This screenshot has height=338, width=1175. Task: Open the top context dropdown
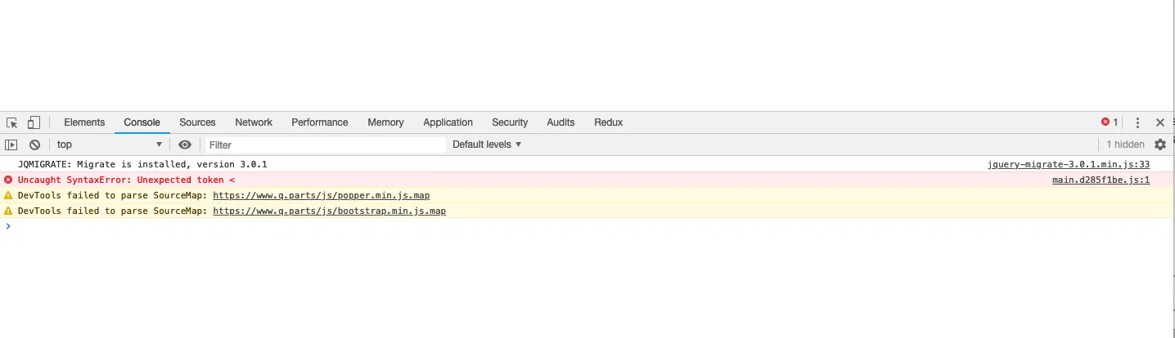point(110,145)
